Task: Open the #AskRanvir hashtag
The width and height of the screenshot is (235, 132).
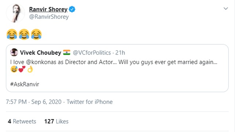Action: tap(25, 84)
